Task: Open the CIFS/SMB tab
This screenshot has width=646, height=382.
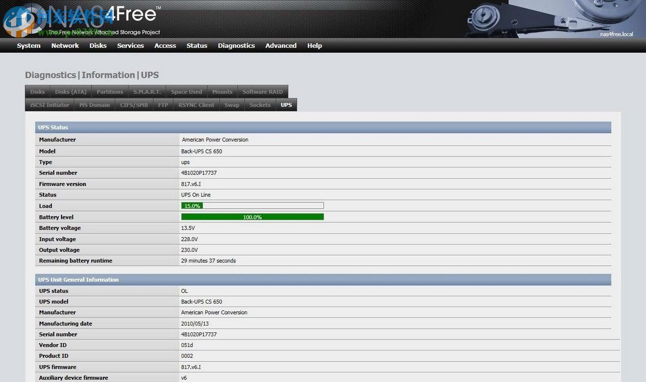Action: [x=133, y=104]
